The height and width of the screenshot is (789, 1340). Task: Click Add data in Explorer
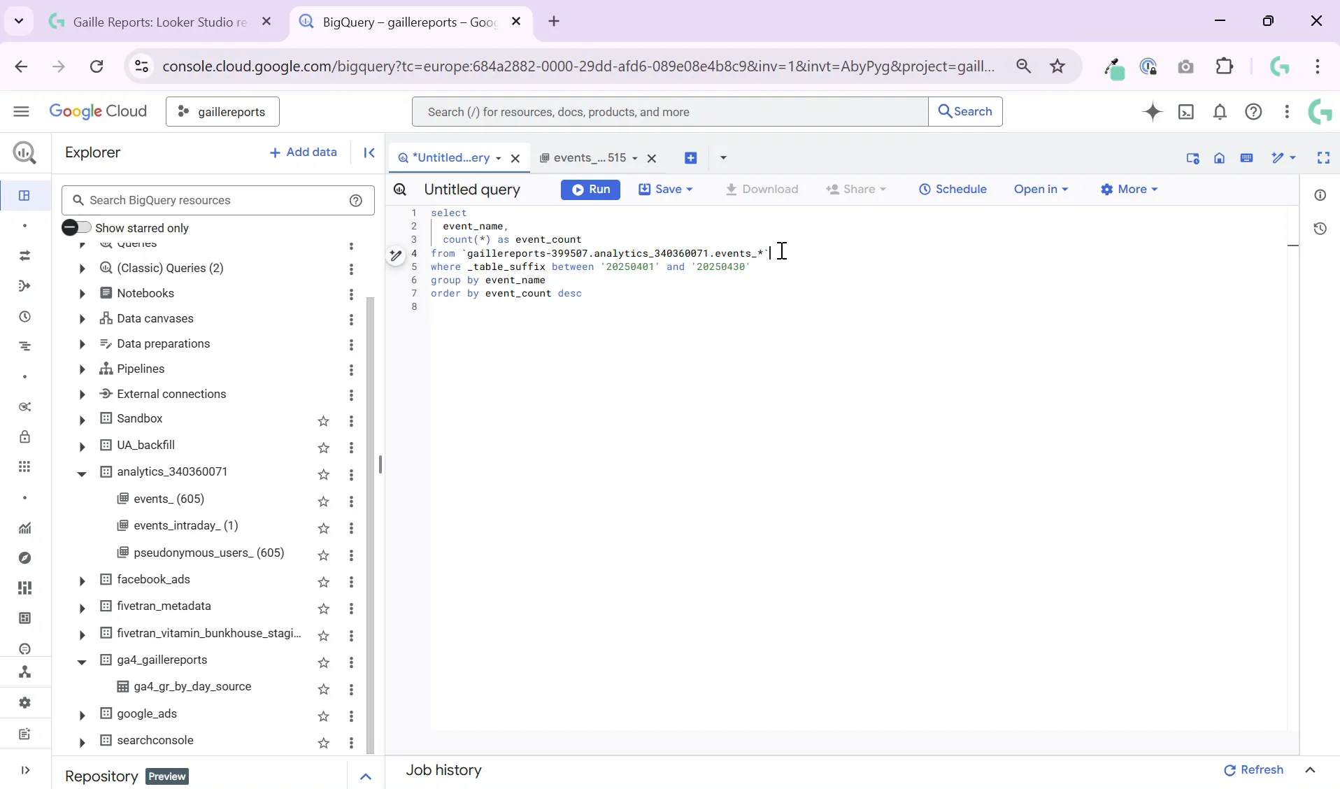click(x=303, y=152)
